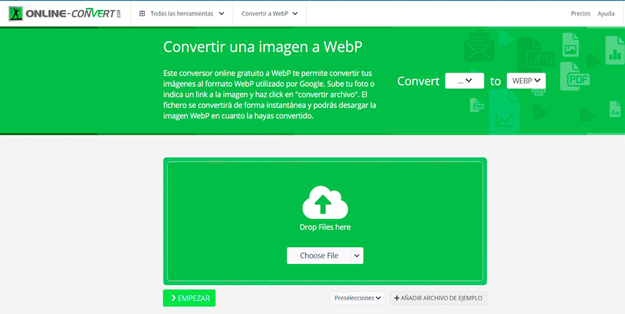
Task: Expand the WEBP target format dropdown
Action: pyautogui.click(x=526, y=81)
